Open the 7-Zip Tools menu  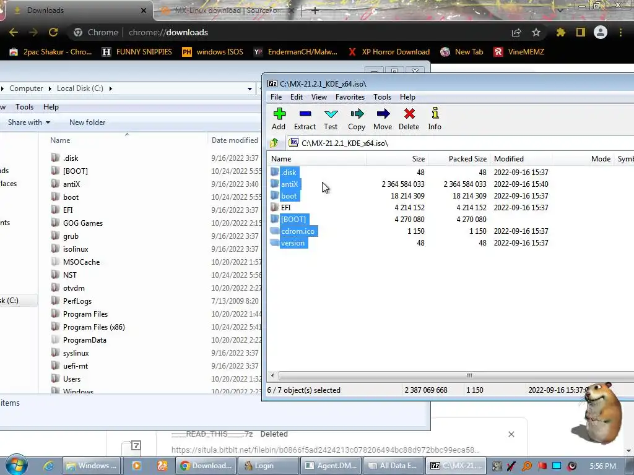(x=382, y=97)
